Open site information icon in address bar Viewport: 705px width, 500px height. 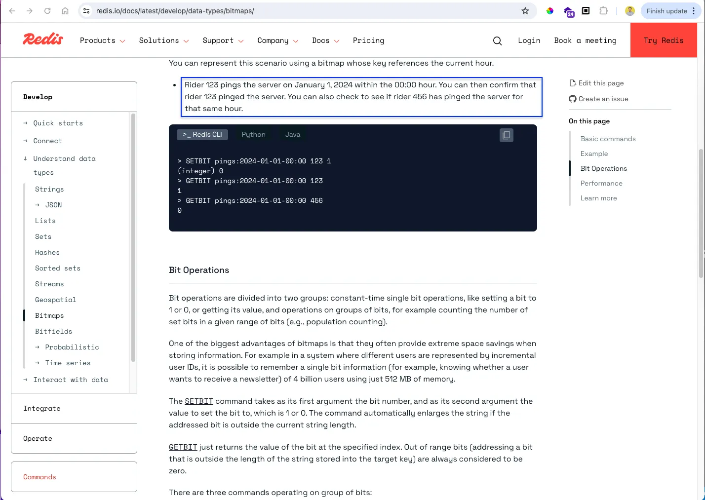(86, 11)
